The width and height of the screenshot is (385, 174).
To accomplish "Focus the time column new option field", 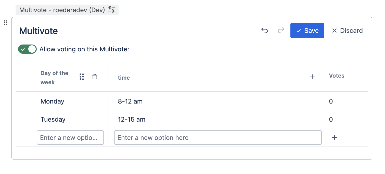I will click(217, 138).
